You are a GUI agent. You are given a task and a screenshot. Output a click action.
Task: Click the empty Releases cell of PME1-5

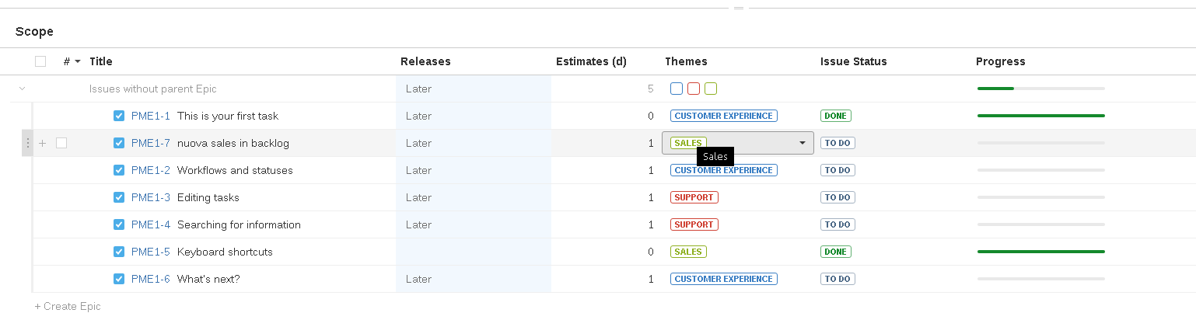(474, 252)
